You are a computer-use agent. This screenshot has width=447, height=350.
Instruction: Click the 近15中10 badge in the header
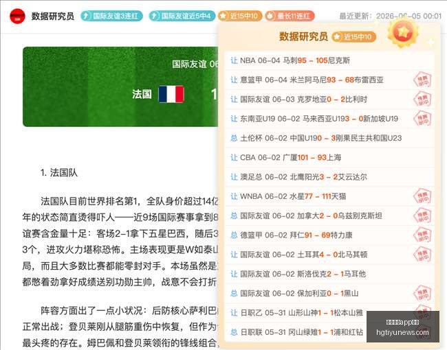point(240,16)
